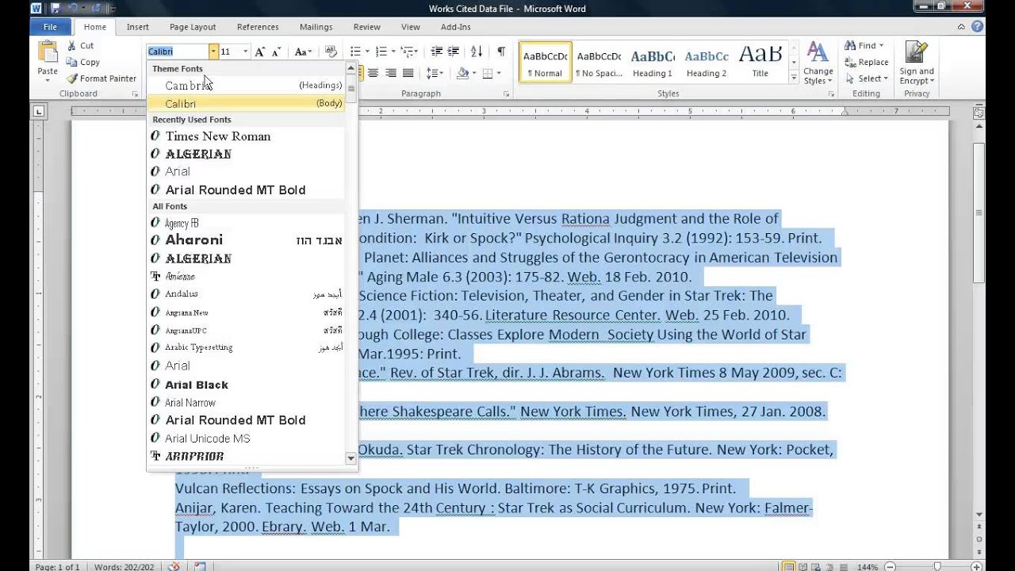Click the Clear Formatting icon
Image resolution: width=1015 pixels, height=571 pixels.
point(331,52)
